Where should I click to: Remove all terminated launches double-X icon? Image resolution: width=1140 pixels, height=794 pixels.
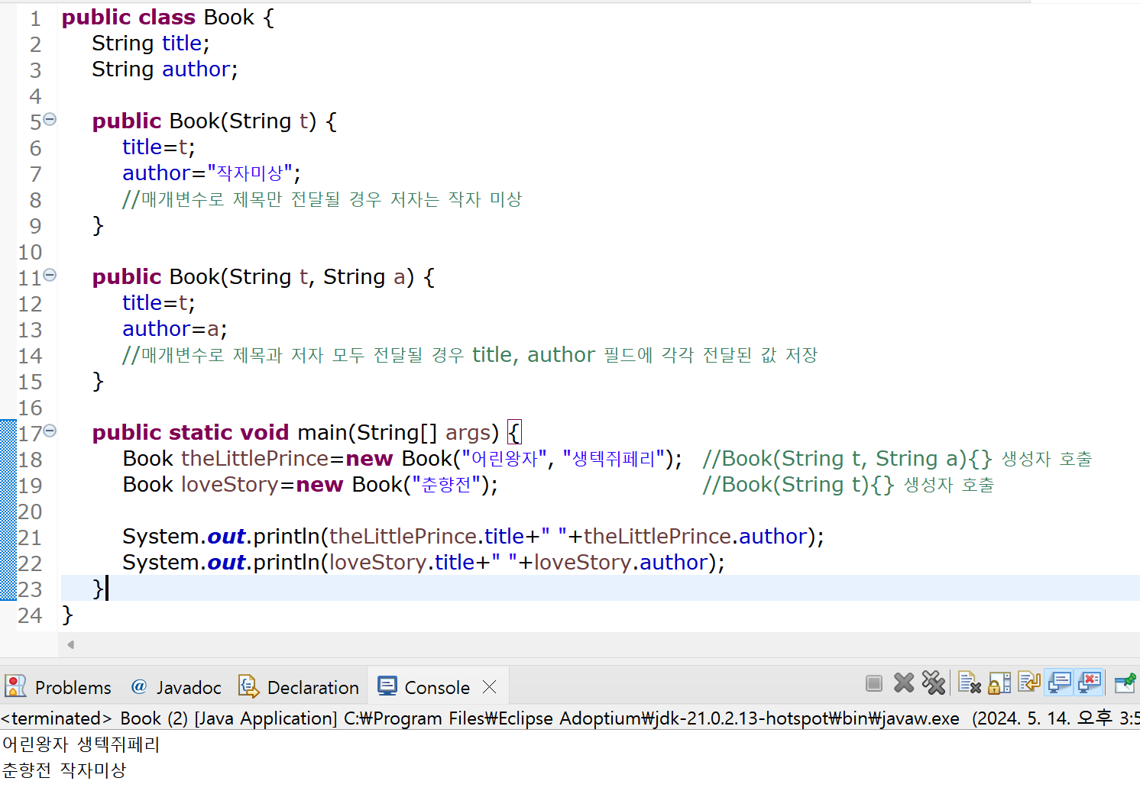(933, 683)
